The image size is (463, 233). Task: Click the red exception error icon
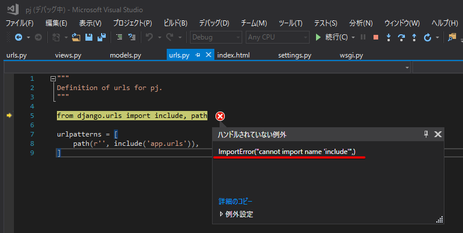coord(220,116)
